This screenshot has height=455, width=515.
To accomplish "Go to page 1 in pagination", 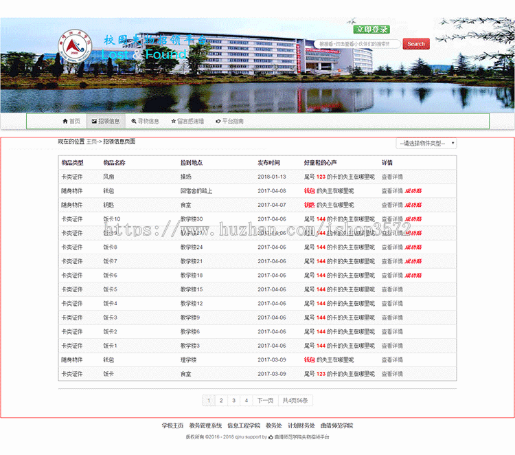I will (x=209, y=401).
